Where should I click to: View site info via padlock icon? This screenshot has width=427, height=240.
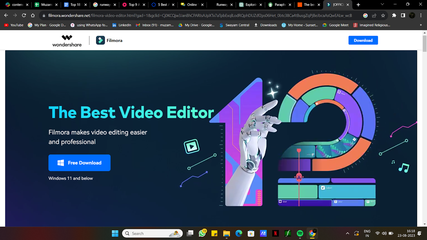[x=44, y=15]
